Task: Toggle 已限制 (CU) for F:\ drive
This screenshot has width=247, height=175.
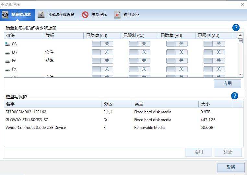Action: [140, 69]
